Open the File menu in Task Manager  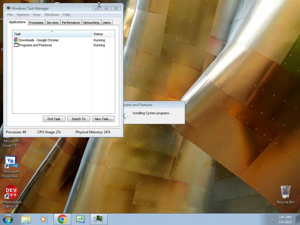10,15
